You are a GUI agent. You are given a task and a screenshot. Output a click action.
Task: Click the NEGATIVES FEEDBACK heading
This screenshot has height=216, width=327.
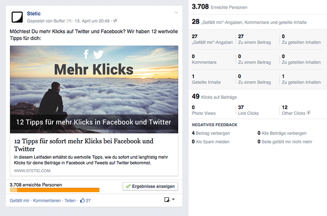pos(214,125)
